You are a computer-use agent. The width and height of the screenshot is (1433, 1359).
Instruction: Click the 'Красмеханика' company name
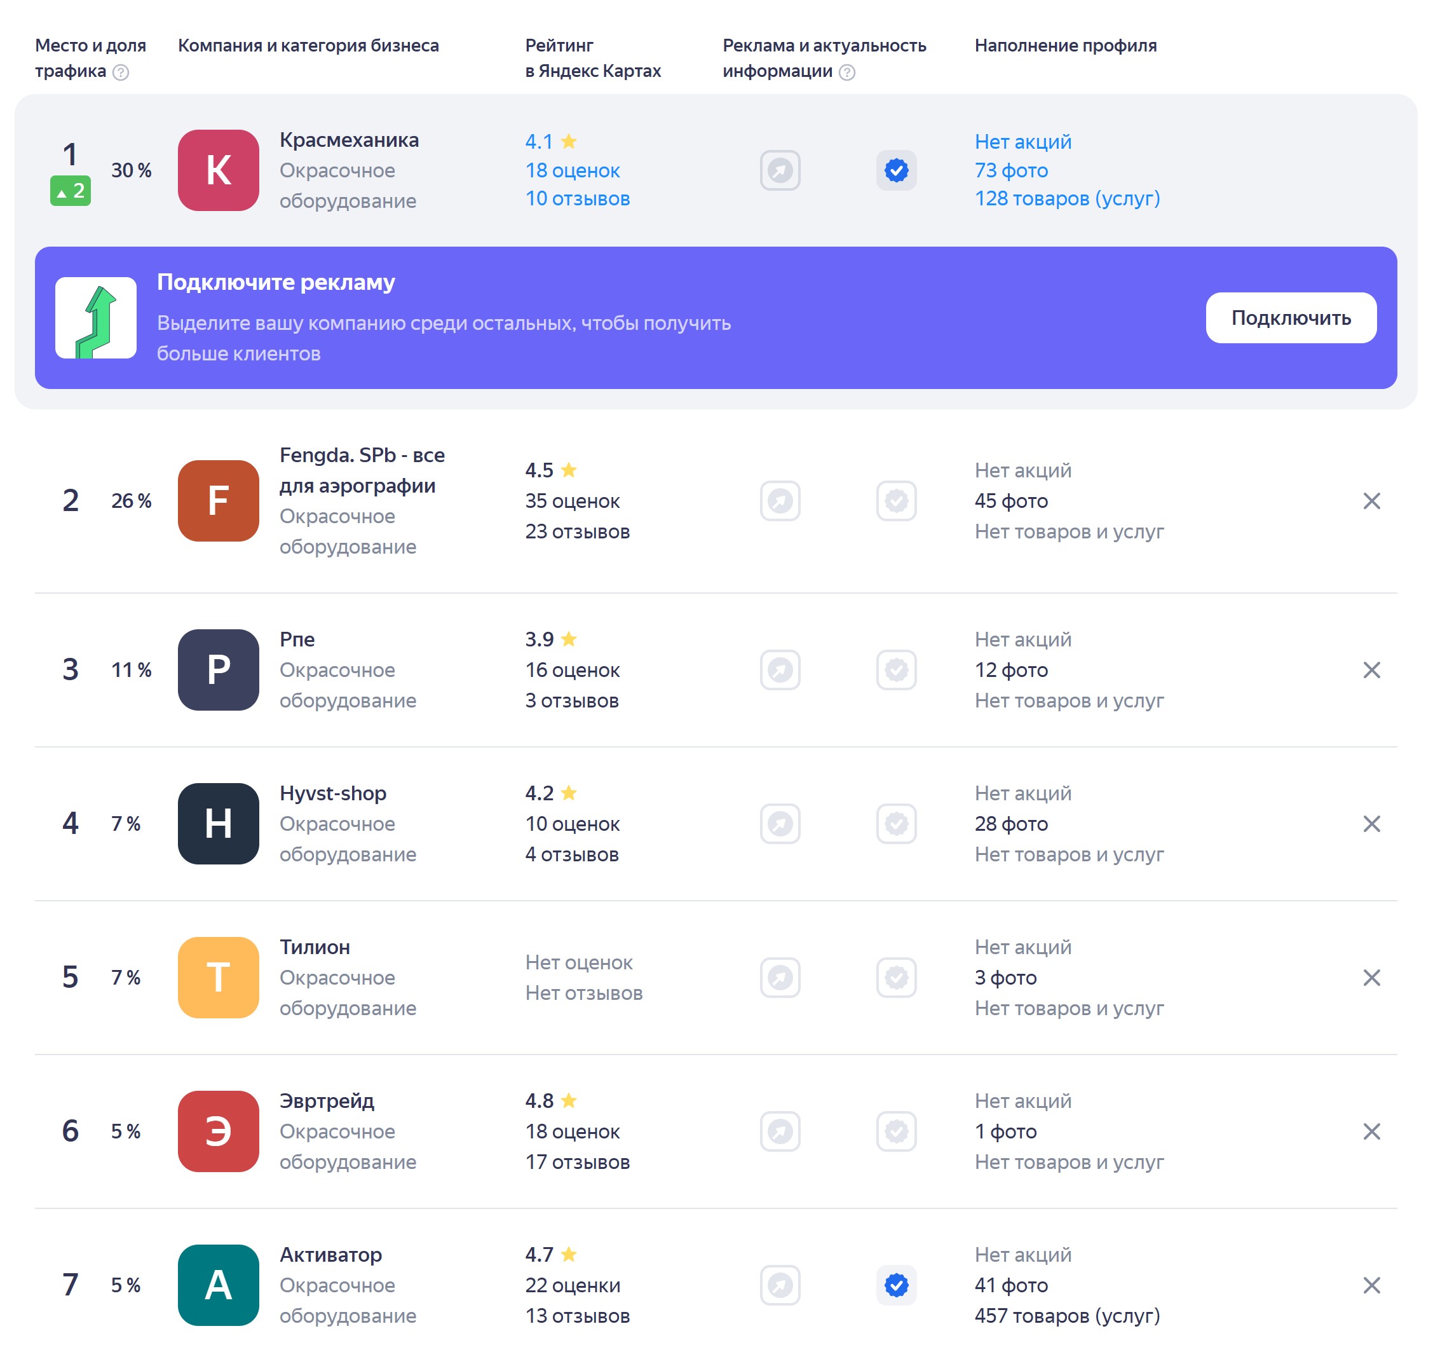349,140
